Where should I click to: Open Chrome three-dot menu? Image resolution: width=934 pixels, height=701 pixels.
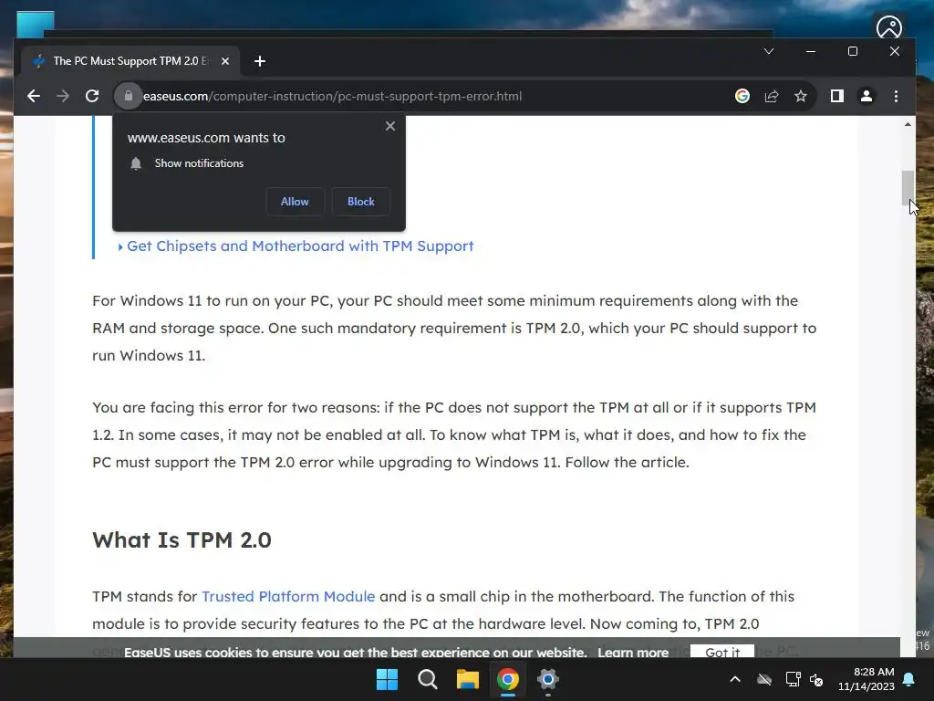896,96
